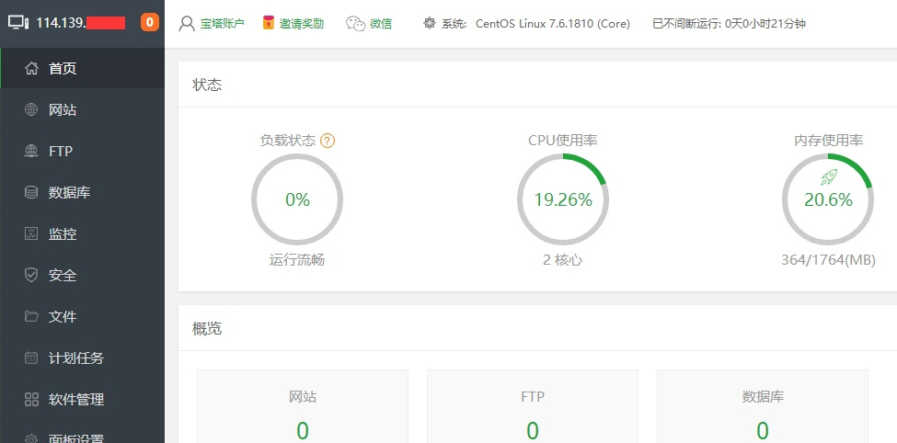
Task: Click the rocket icon in memory gauge
Action: pyautogui.click(x=828, y=177)
